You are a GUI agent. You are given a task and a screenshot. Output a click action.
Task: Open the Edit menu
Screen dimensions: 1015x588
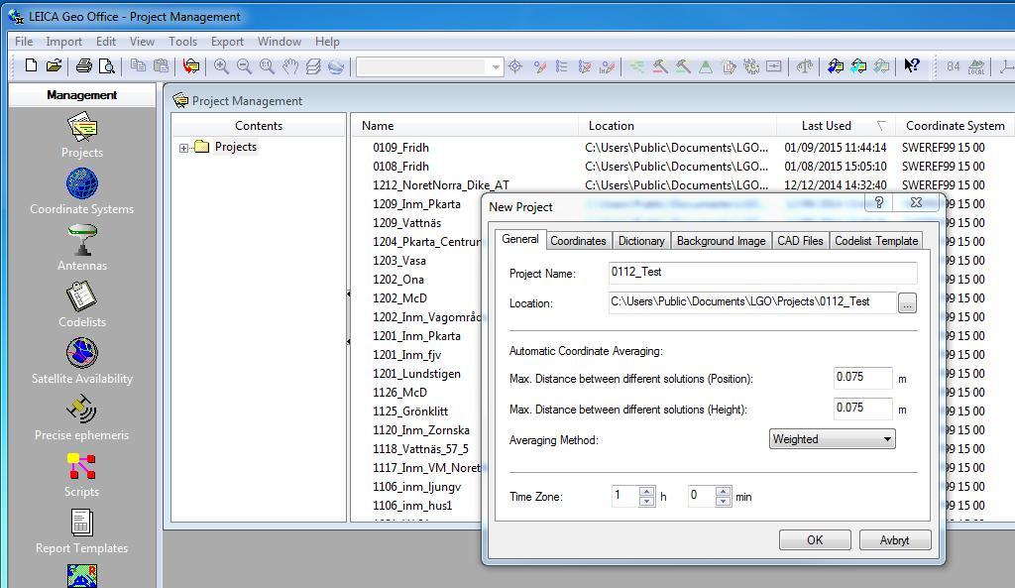tap(106, 42)
